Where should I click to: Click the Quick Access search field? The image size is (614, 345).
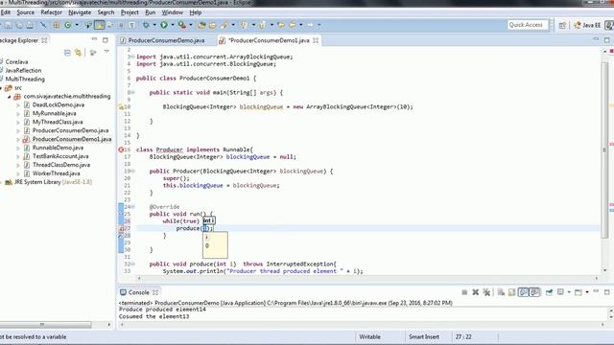pos(527,25)
